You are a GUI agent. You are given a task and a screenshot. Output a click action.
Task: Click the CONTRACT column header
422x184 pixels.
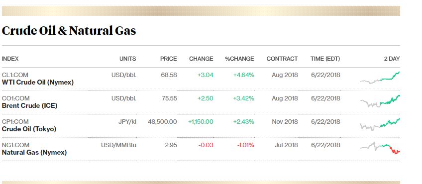click(x=282, y=59)
